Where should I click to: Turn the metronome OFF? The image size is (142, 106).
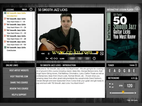click(x=110, y=87)
